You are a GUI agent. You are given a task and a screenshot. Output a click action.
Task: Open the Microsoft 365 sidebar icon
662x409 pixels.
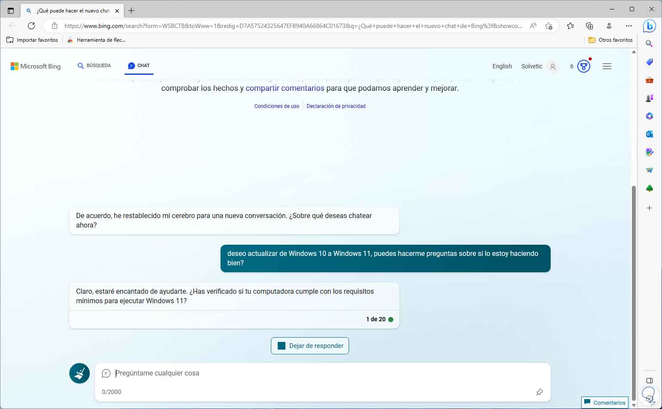coord(650,116)
